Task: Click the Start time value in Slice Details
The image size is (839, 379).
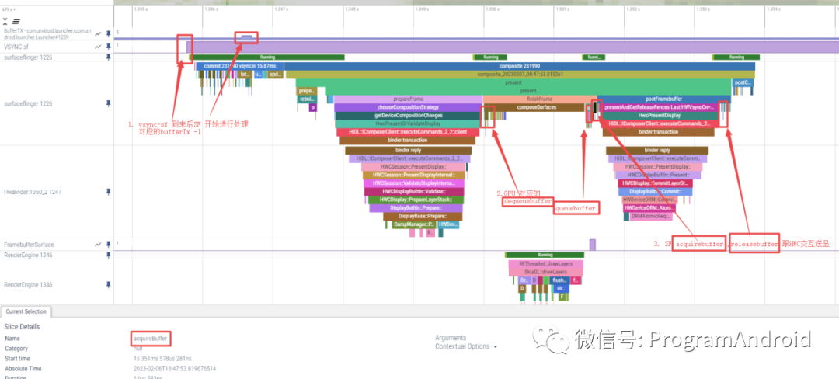Action: pos(162,359)
